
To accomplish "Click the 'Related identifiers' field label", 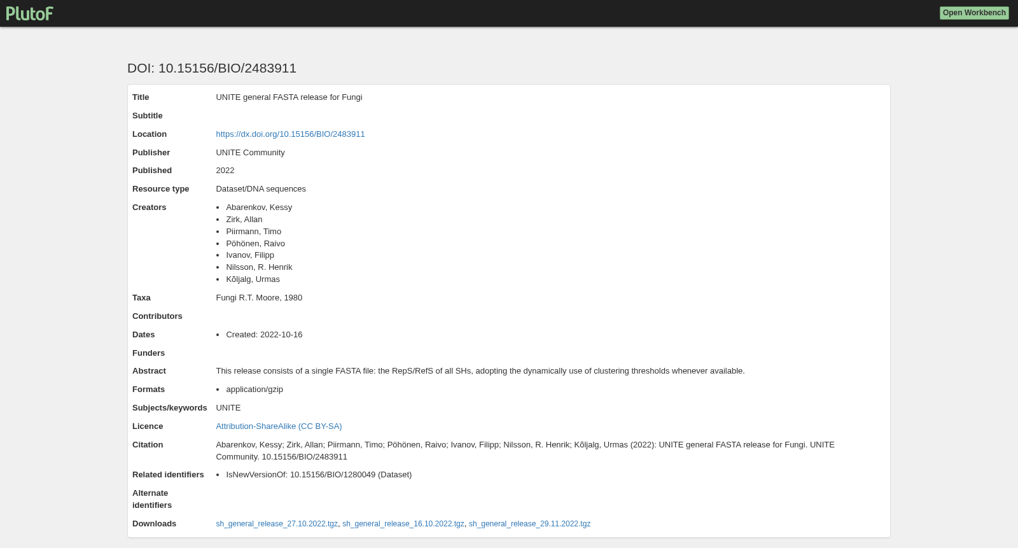I will point(168,475).
